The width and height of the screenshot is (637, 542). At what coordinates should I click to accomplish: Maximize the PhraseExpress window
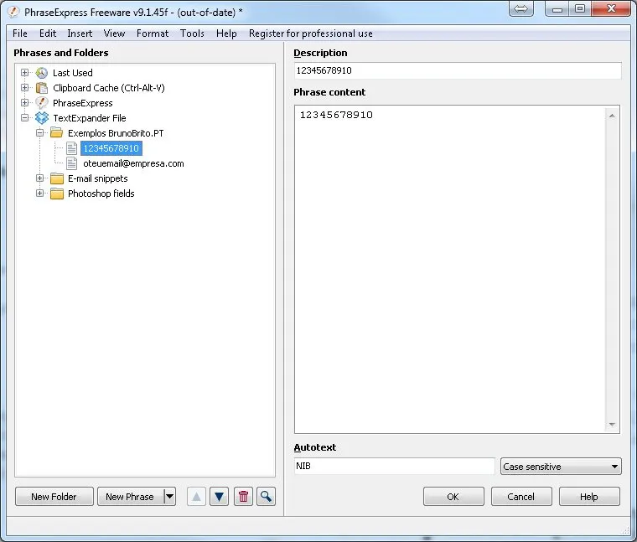click(x=580, y=9)
